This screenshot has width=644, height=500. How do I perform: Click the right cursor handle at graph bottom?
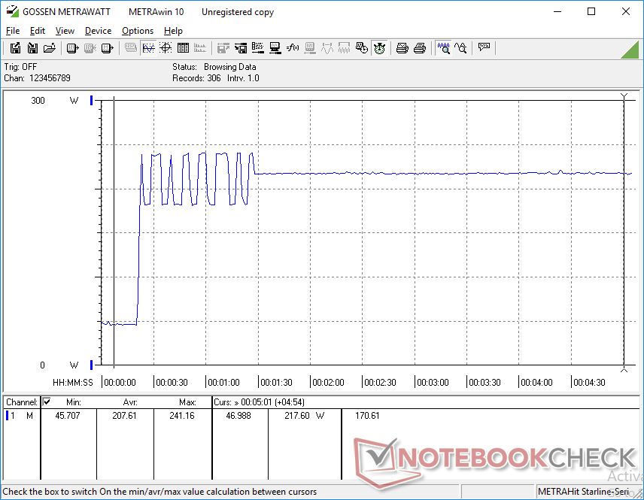624,369
